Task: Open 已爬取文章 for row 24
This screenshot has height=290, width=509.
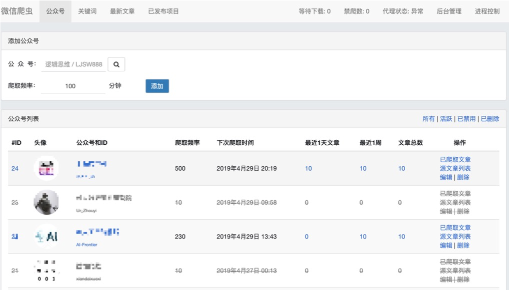Action: 455,159
